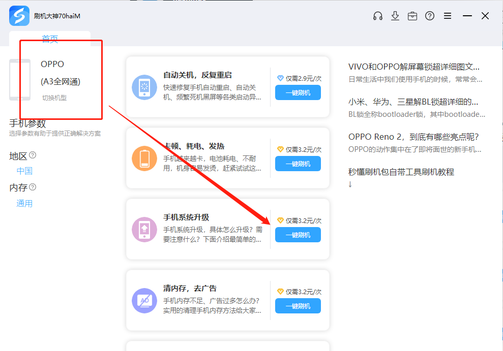
Task: Open the toolbox briefcase icon
Action: coord(412,16)
